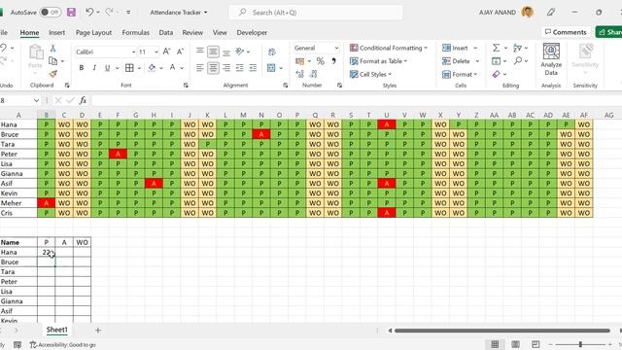Open the font size dropdown
Viewport: 622px width, 350px height.
156,52
